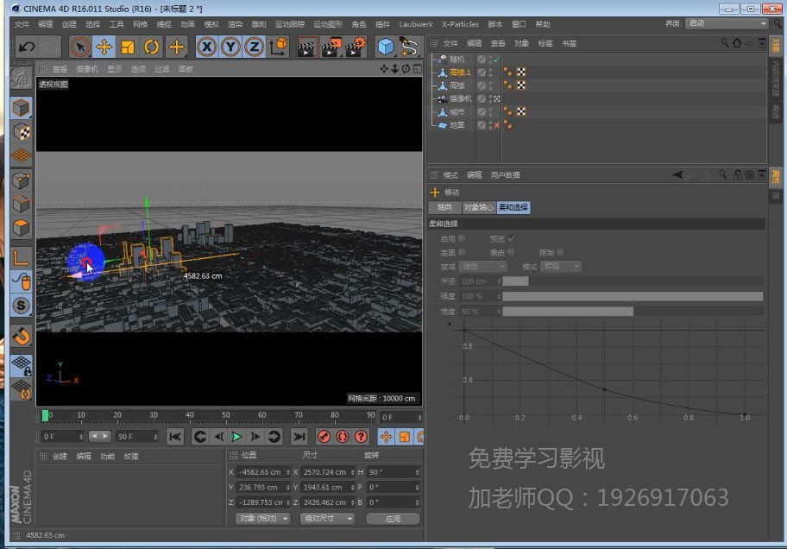Activate the Rotate tool in top toolbar

pyautogui.click(x=152, y=47)
